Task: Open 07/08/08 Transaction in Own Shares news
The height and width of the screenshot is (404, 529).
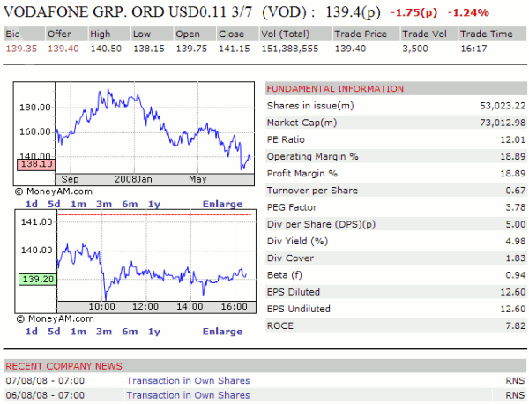Action: (189, 381)
